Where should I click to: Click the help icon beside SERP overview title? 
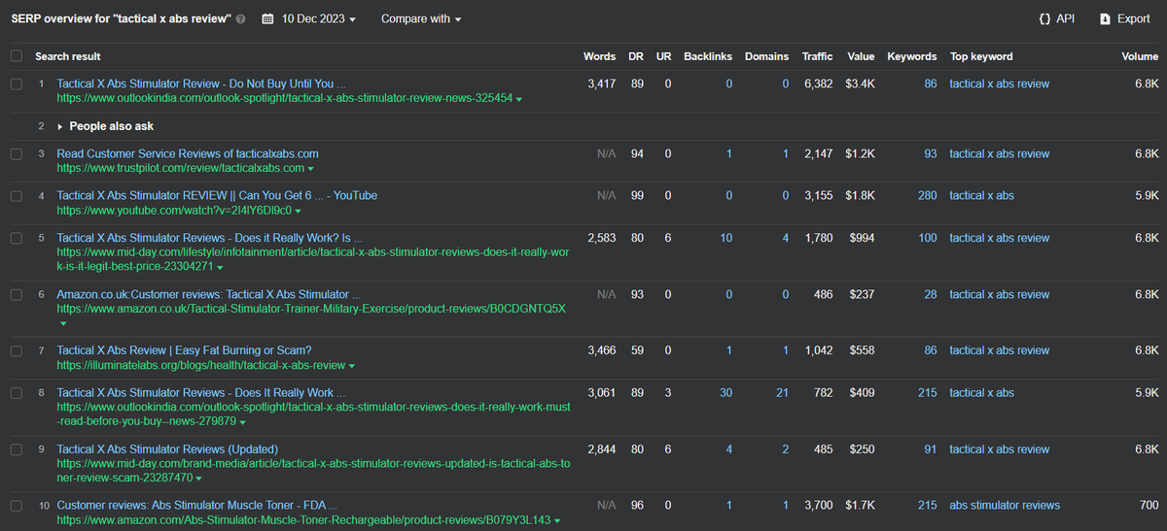click(241, 19)
